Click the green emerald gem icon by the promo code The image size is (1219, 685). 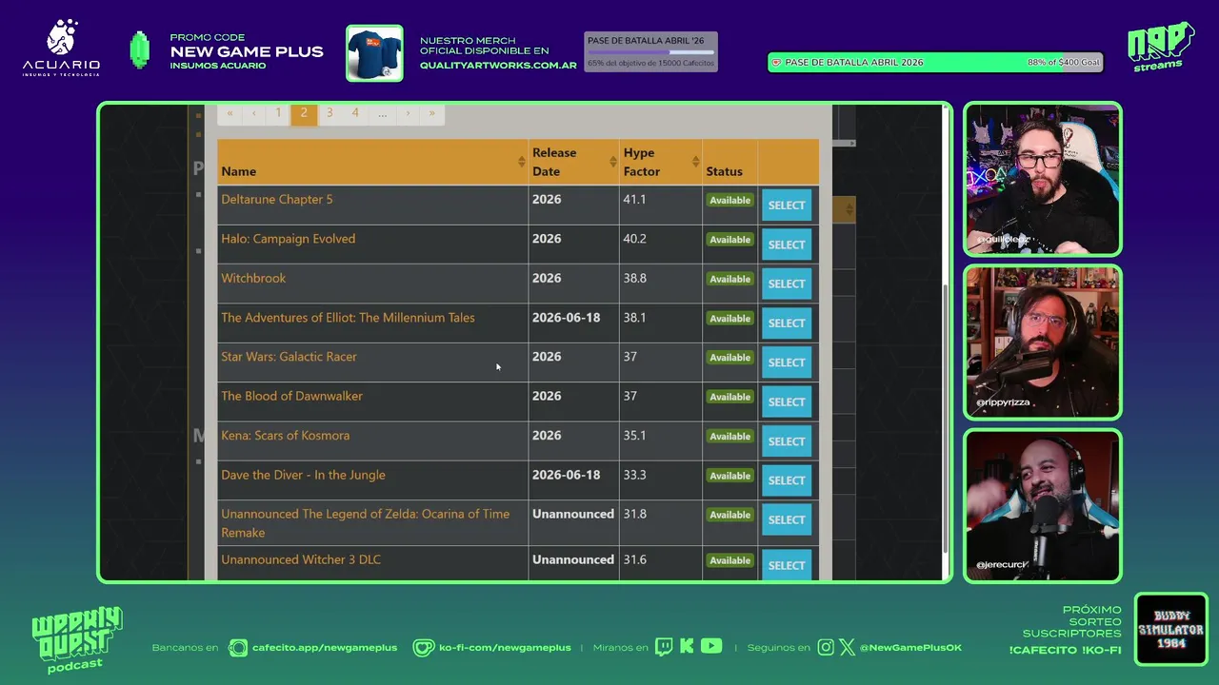click(x=140, y=50)
